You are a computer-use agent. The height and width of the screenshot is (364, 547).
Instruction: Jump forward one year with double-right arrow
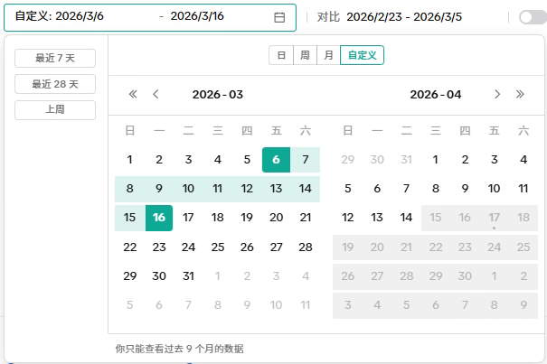click(x=520, y=94)
